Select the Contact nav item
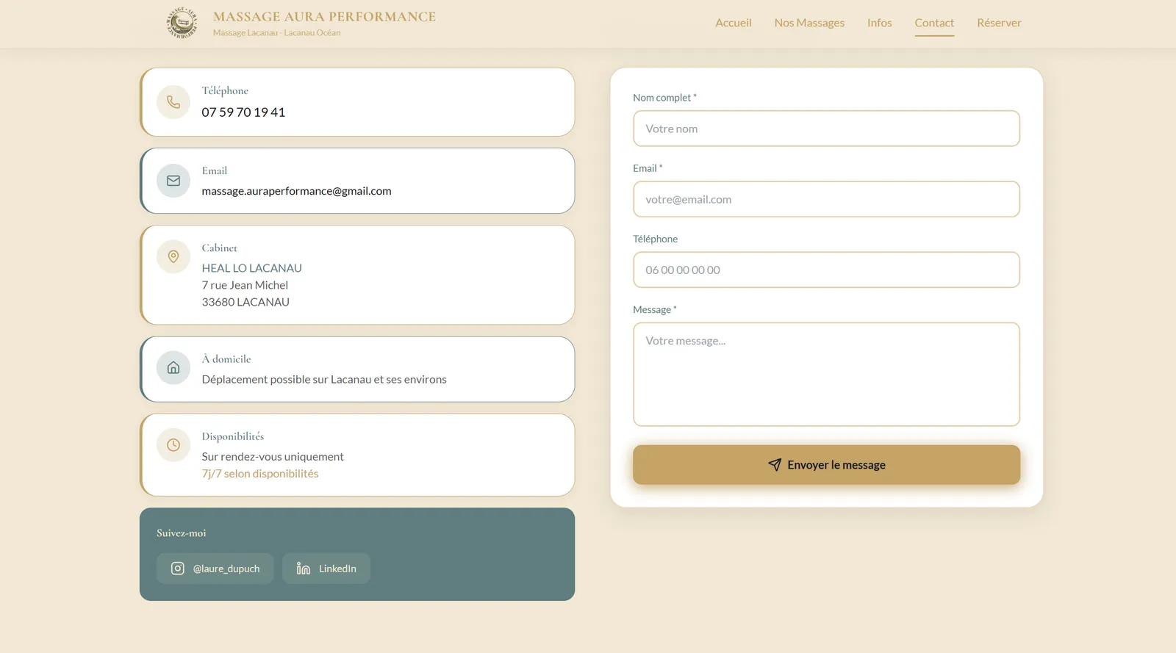This screenshot has width=1176, height=653. click(934, 23)
